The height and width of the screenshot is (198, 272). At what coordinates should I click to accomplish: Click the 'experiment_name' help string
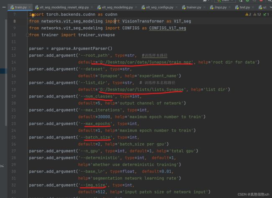158,76
